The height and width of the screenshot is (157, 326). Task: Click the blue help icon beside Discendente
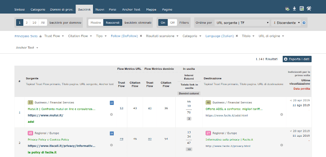coord(304,23)
